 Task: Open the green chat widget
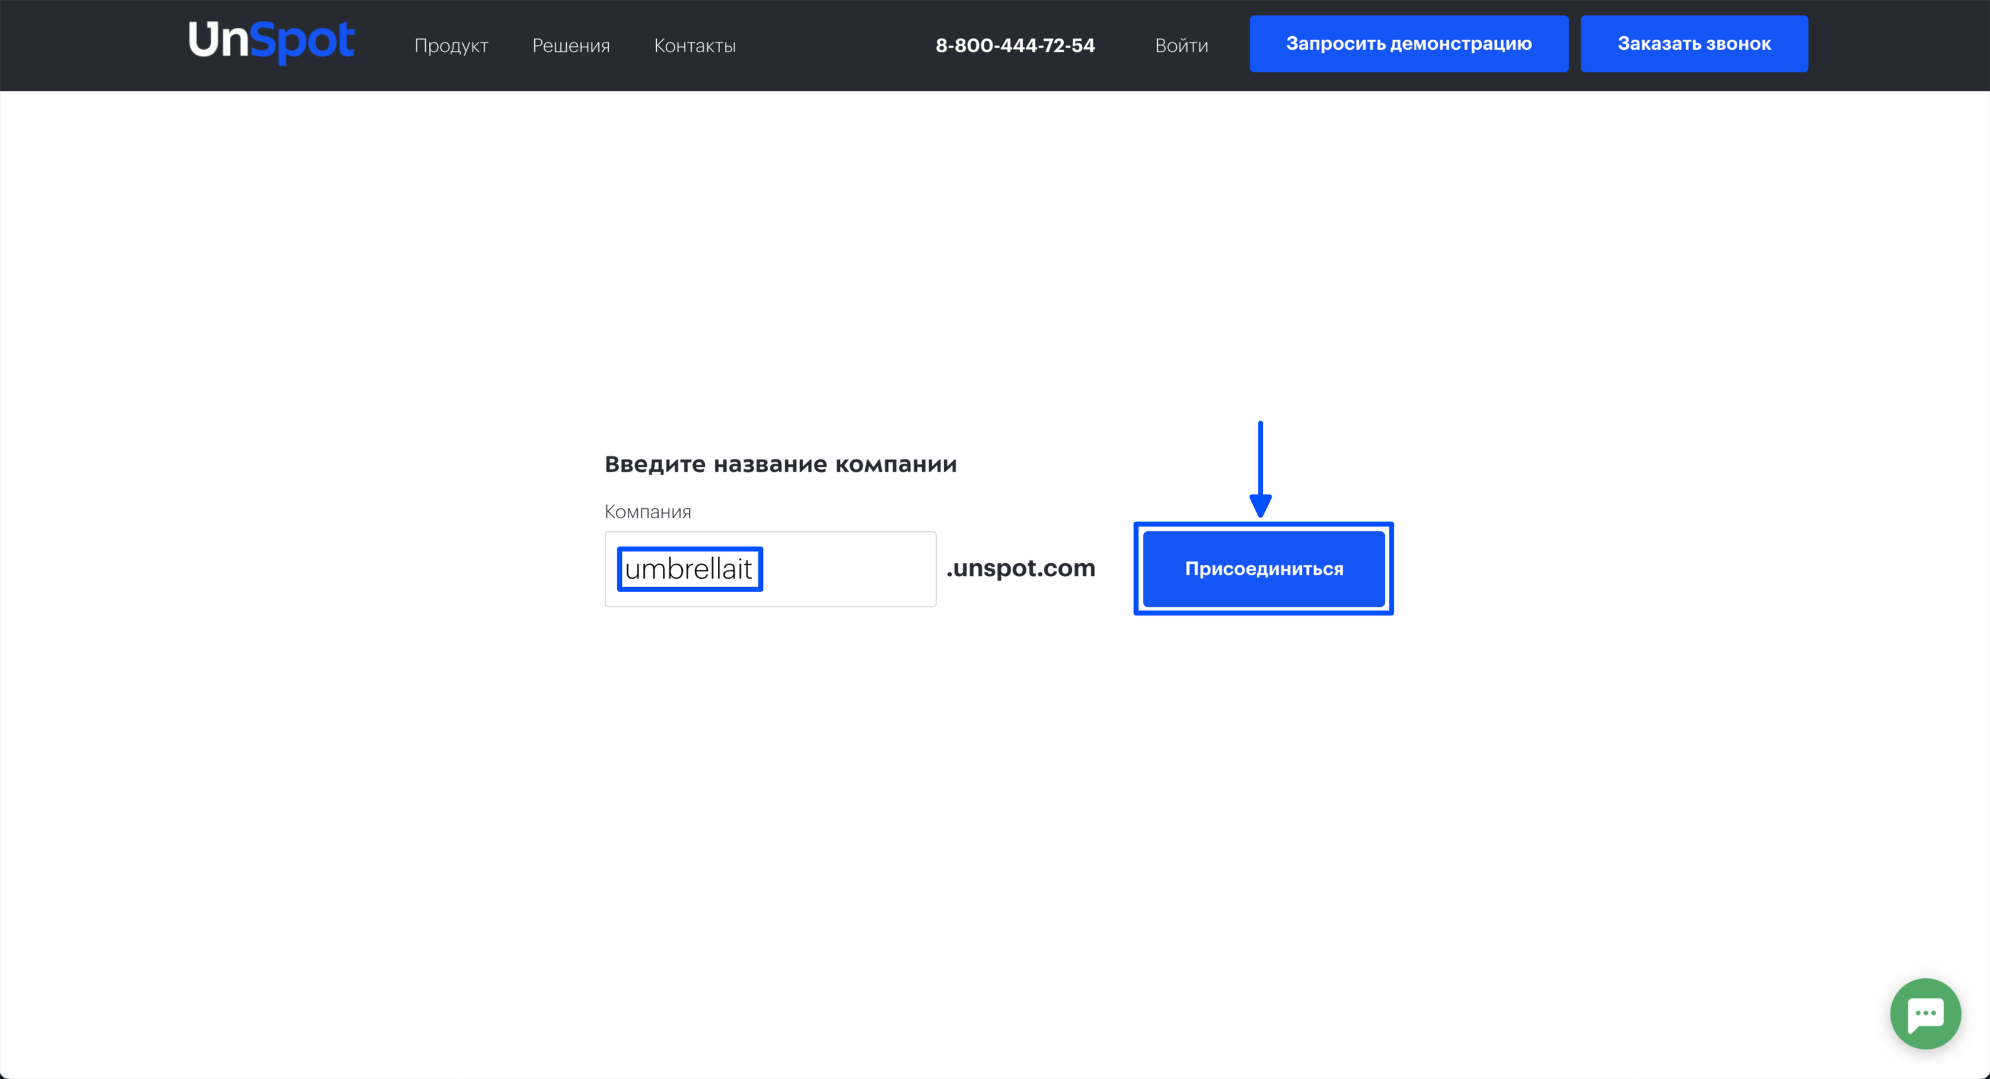1925,1013
